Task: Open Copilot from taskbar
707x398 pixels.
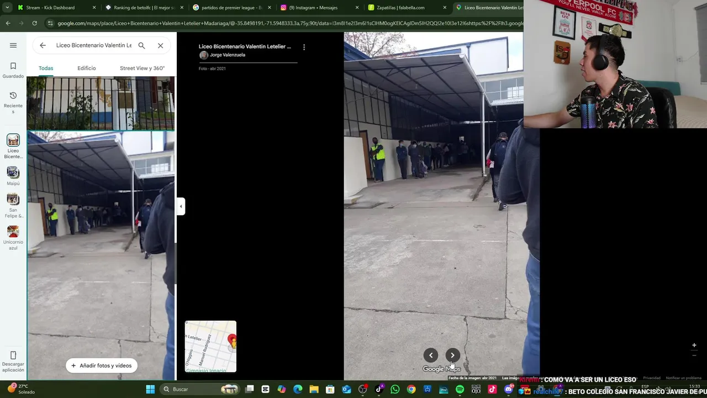Action: point(282,389)
